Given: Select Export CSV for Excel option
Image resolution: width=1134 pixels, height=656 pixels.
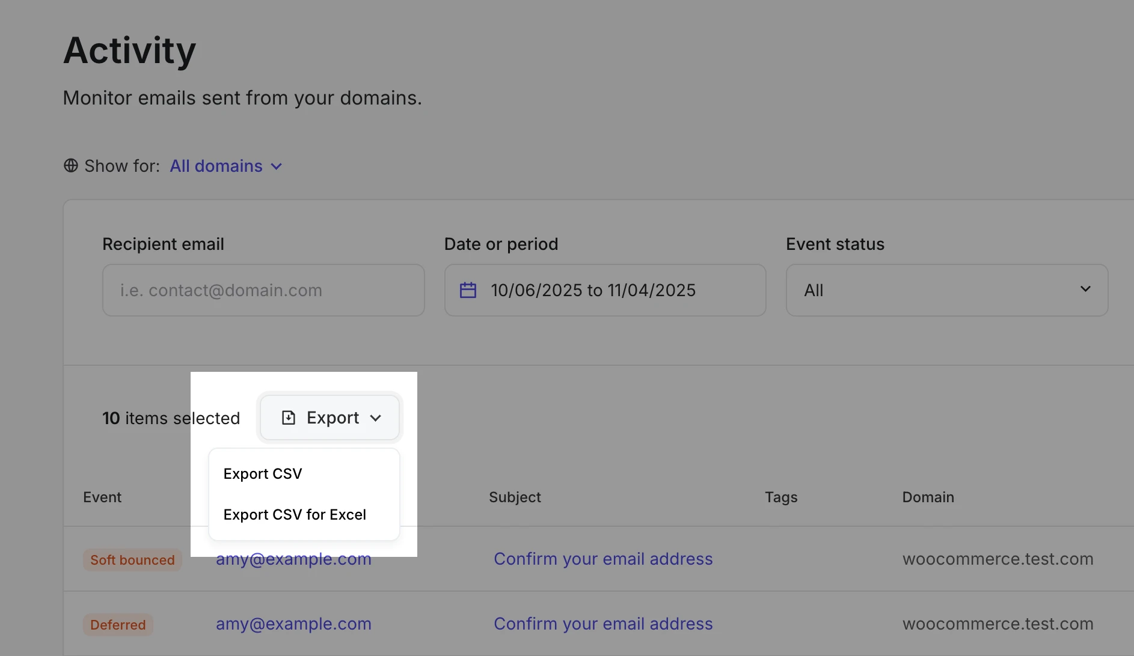Looking at the screenshot, I should (x=295, y=514).
